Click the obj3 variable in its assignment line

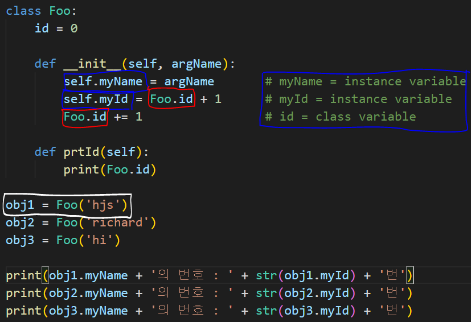(x=20, y=241)
